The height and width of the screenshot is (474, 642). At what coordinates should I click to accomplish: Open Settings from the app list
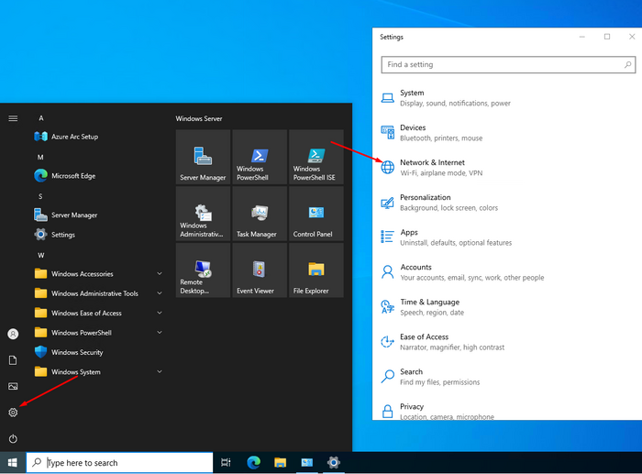click(98, 235)
